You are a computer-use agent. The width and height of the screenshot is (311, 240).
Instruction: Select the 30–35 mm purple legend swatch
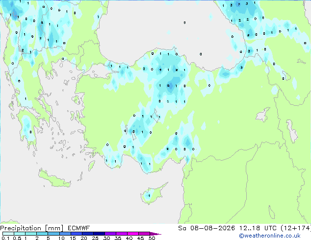110,234
